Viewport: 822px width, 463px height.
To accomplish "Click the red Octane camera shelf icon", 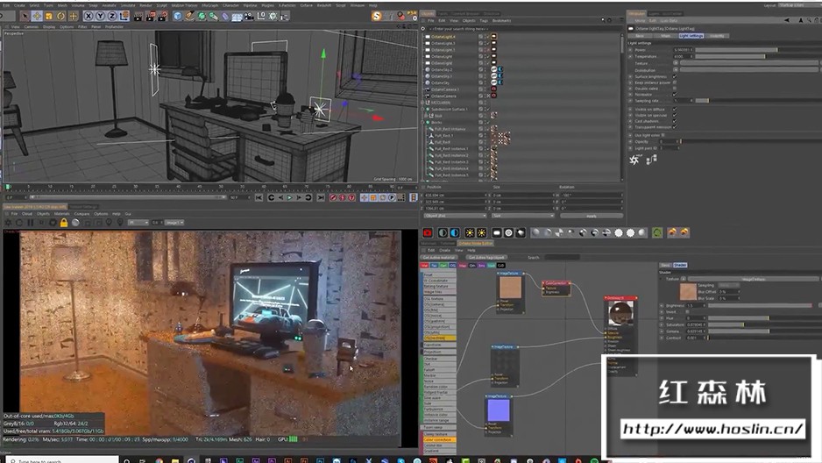I will 428,232.
